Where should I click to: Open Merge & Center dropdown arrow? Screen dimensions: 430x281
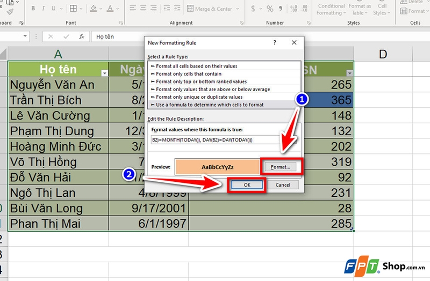coord(238,9)
